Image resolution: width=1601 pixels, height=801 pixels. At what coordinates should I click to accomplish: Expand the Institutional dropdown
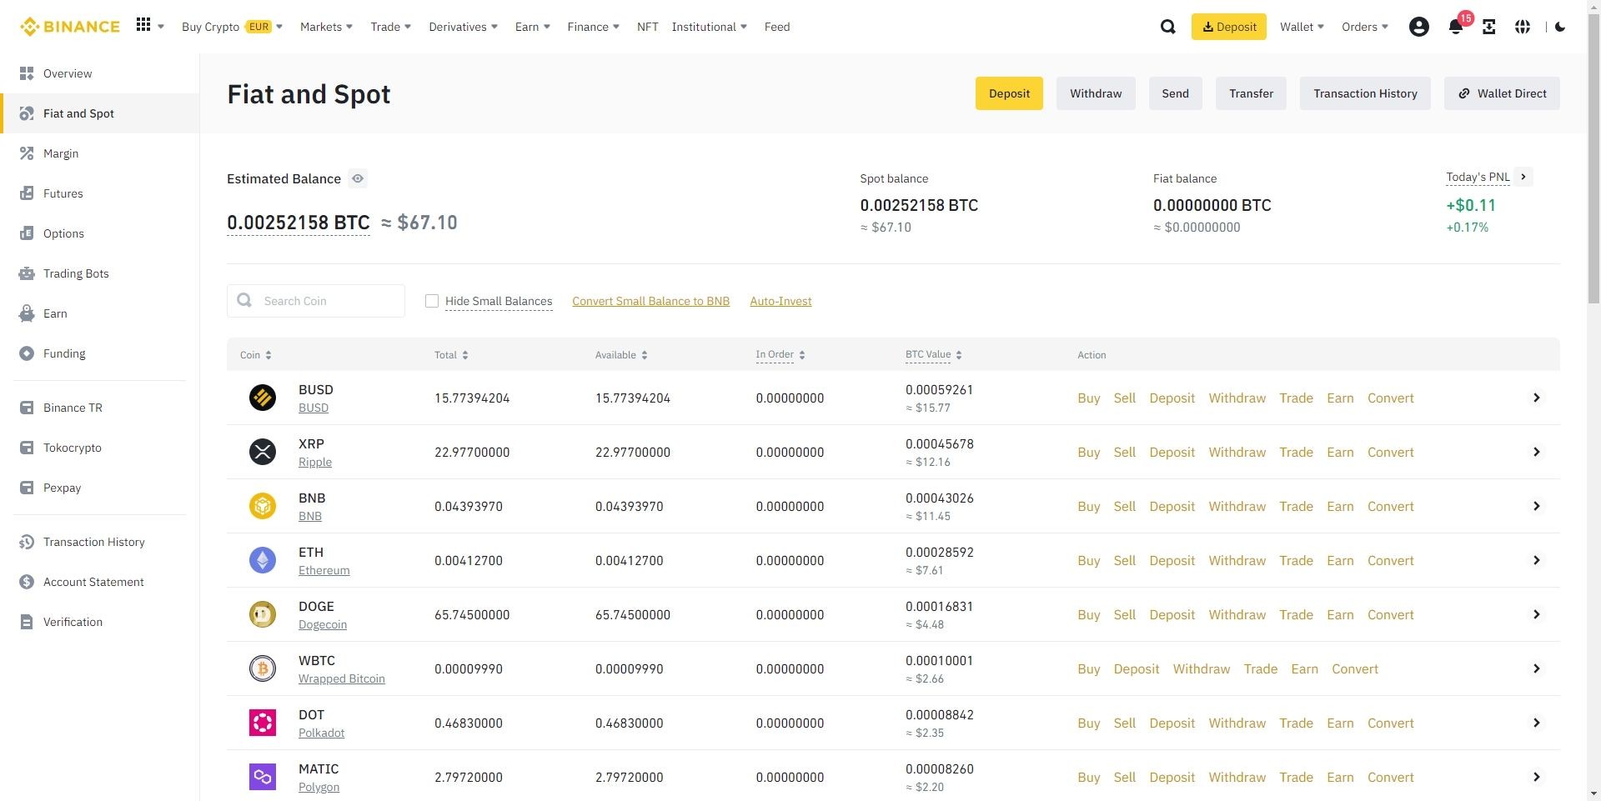tap(709, 27)
